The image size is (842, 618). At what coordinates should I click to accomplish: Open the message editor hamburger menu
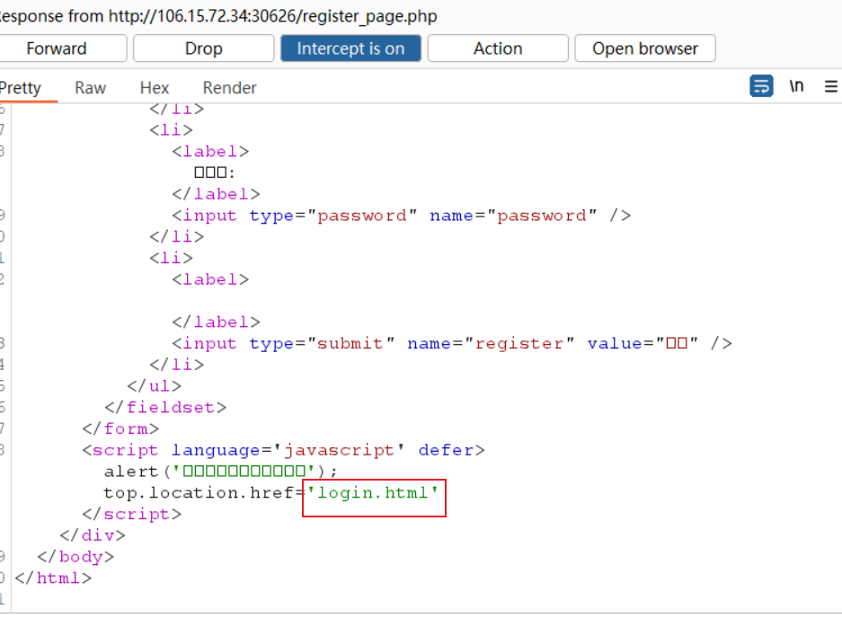click(x=831, y=86)
